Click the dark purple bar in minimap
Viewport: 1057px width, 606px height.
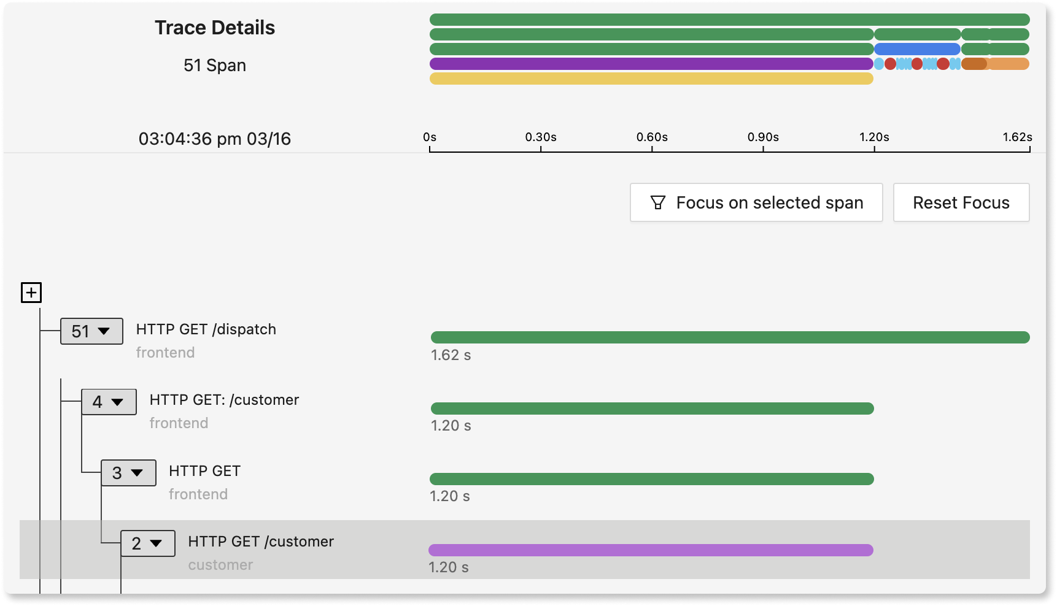click(x=651, y=64)
